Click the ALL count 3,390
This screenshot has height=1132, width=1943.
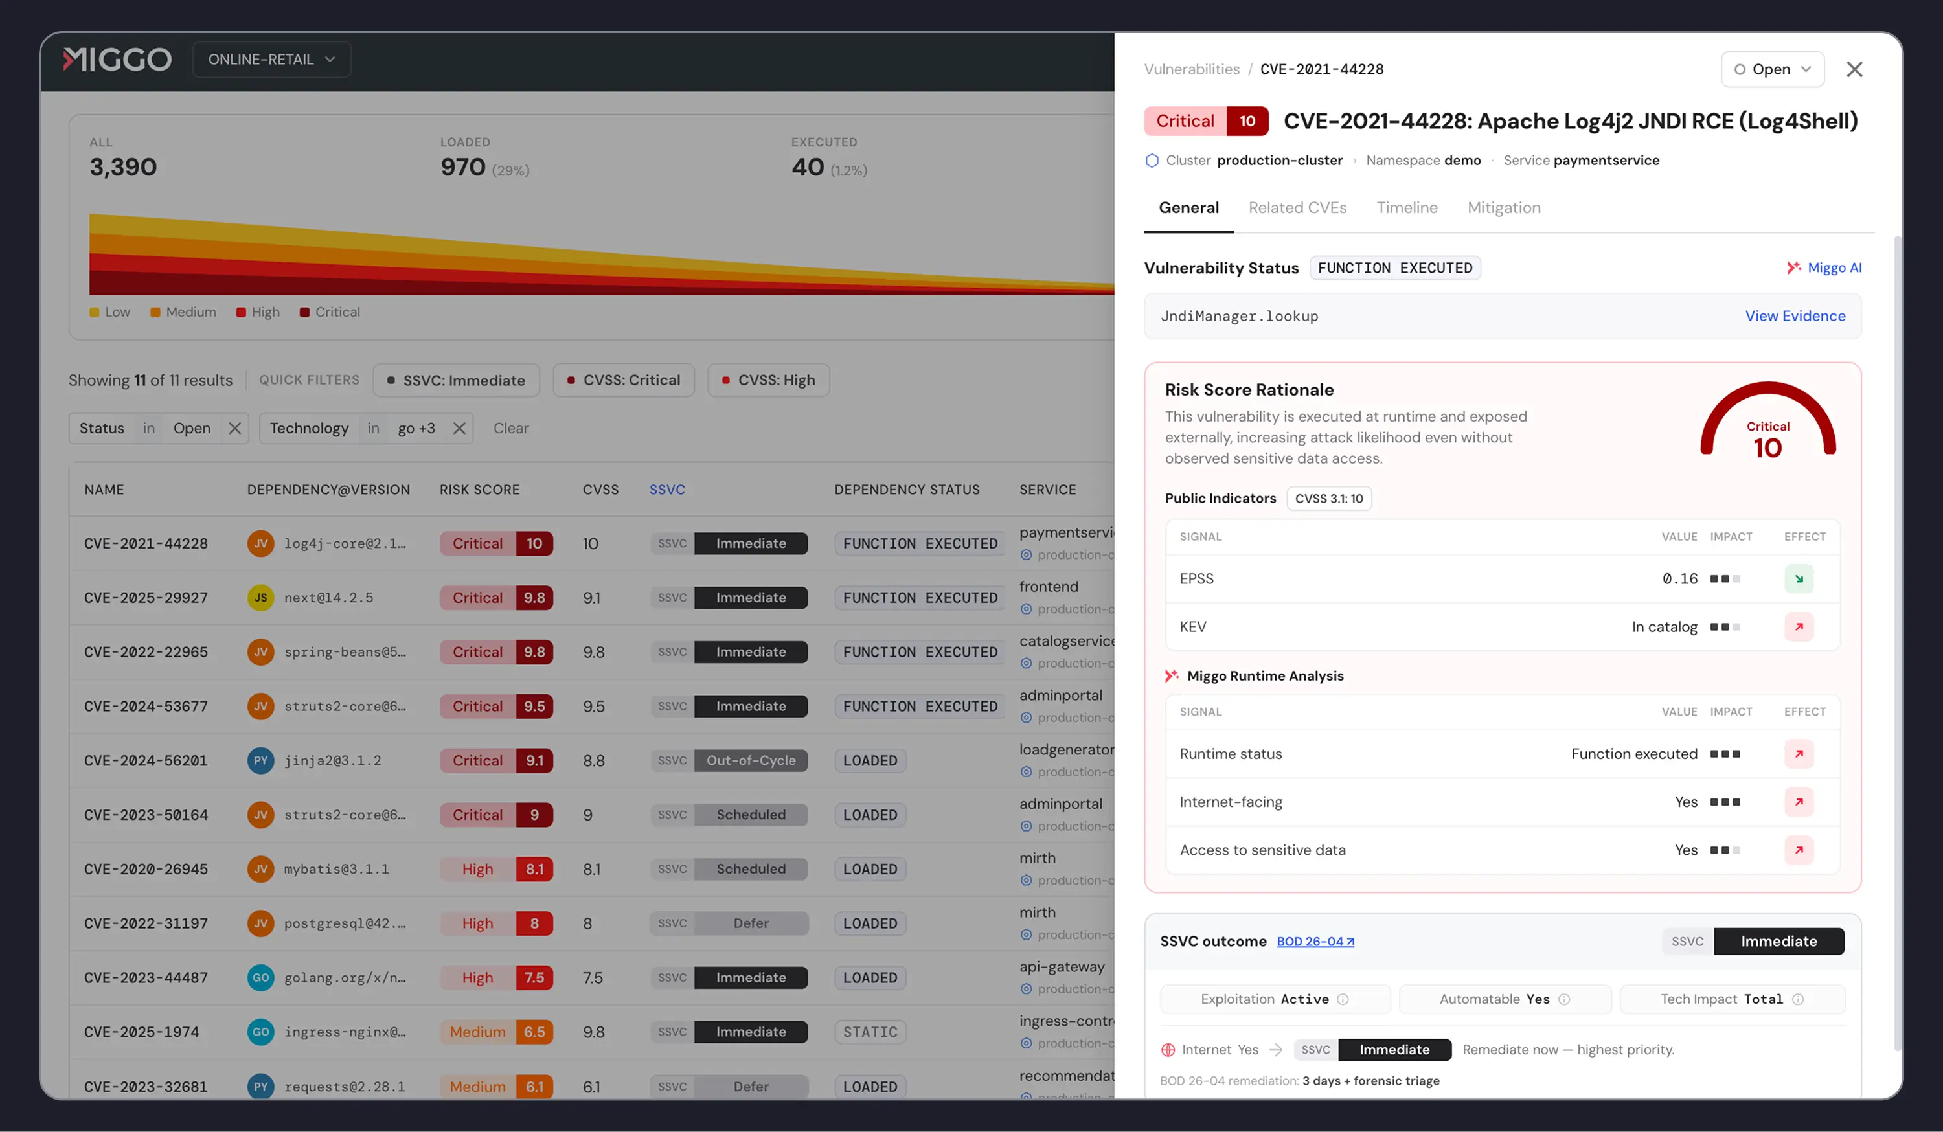[123, 167]
